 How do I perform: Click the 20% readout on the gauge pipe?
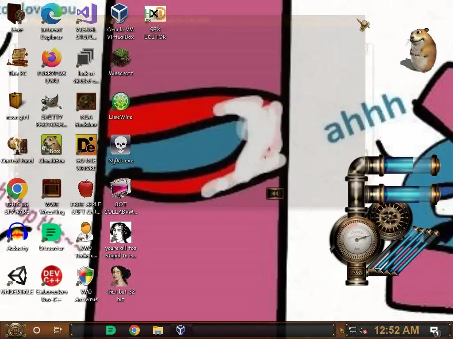(357, 272)
